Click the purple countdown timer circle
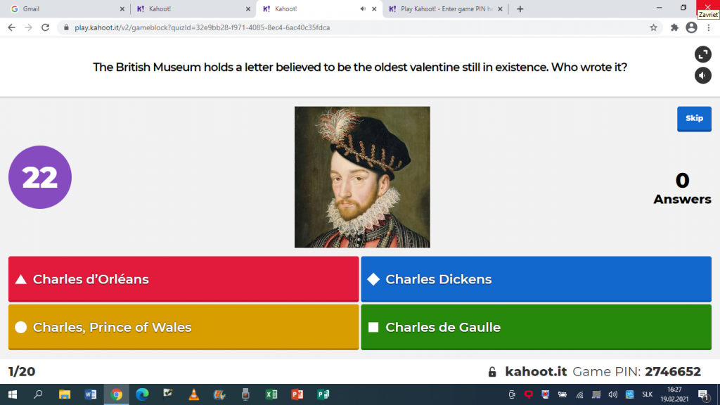Viewport: 720px width, 405px height. tap(40, 177)
